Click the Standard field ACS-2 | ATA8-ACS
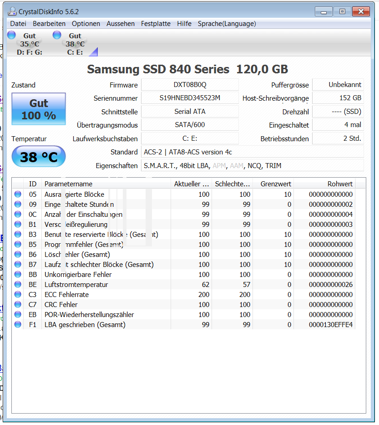 tap(253, 152)
